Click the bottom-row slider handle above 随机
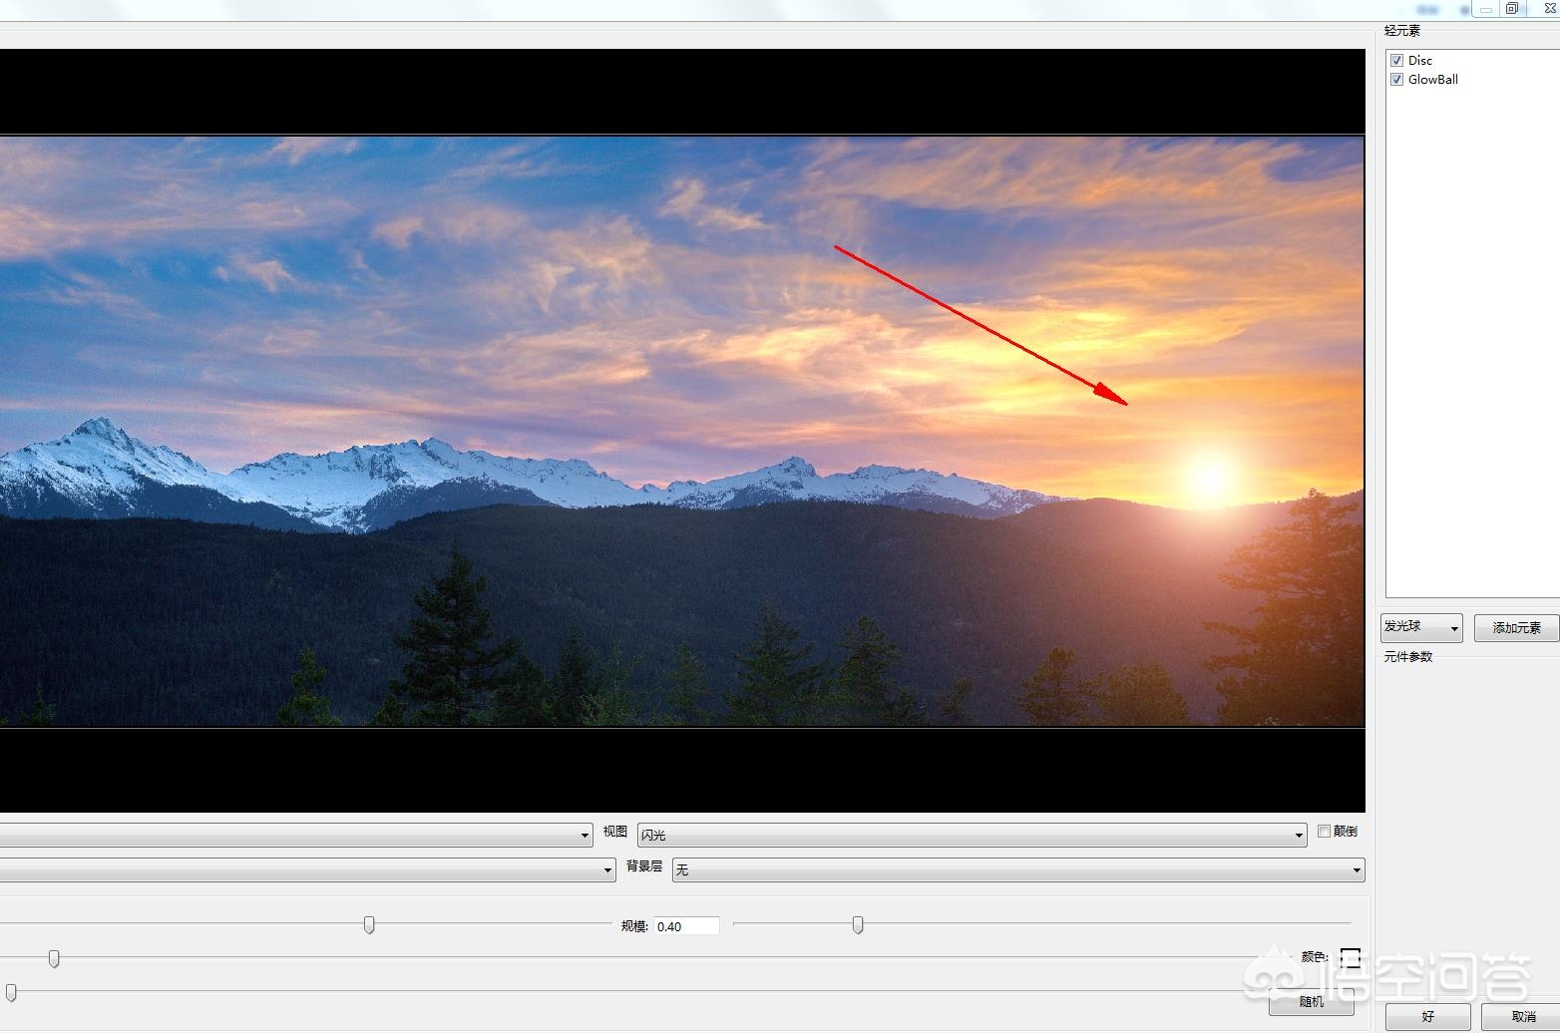1560x1033 pixels. 11,992
